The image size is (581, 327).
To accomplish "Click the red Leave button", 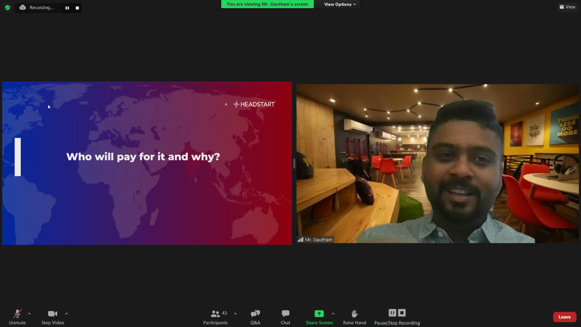I will click(x=564, y=317).
